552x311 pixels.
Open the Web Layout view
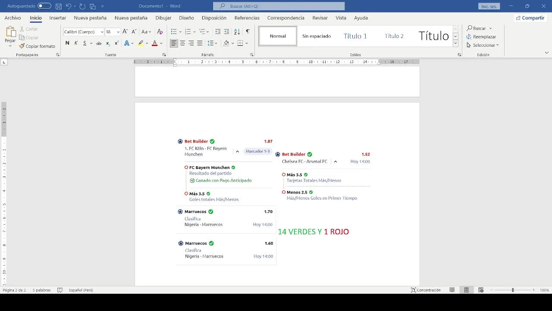[x=481, y=290]
